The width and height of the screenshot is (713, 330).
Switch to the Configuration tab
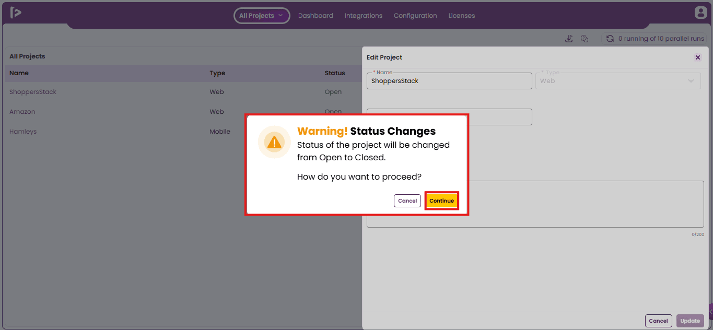click(x=415, y=16)
